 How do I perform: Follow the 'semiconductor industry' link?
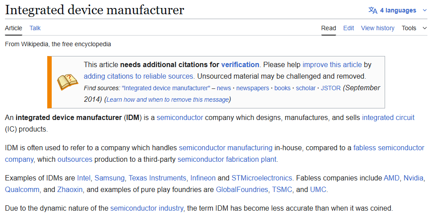pyautogui.click(x=147, y=208)
